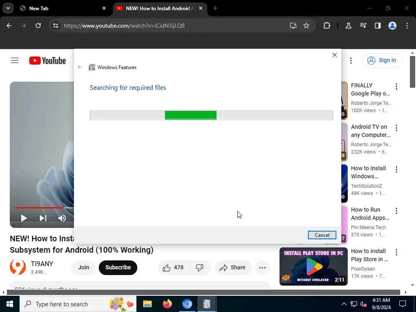
Task: Click the Chrome forward navigation arrow
Action: tap(24, 26)
